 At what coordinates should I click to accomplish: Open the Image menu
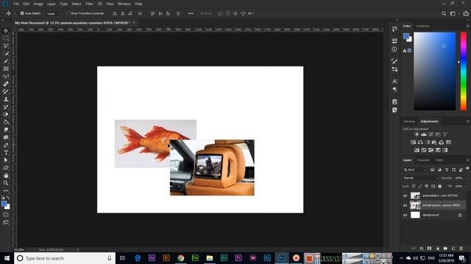click(38, 4)
